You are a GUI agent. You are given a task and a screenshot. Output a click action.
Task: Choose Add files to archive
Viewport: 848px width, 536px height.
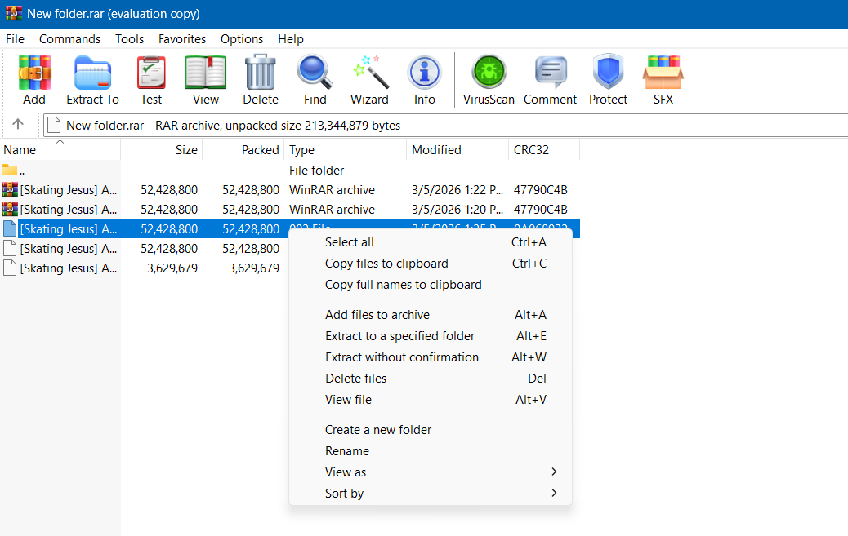click(431, 314)
